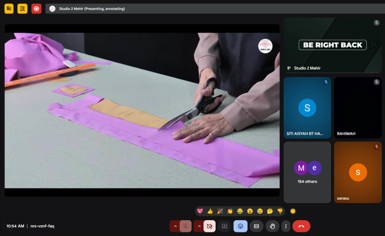Send the laughing face reaction

[x=240, y=211]
